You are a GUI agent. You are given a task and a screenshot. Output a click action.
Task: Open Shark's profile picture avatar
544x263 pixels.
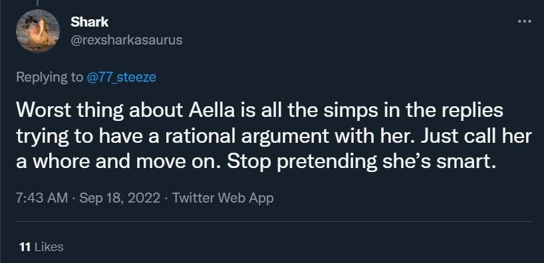tap(38, 31)
